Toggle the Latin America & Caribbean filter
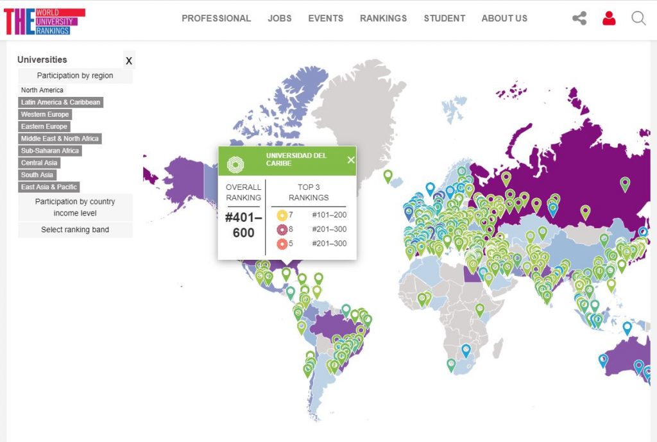 coord(60,103)
